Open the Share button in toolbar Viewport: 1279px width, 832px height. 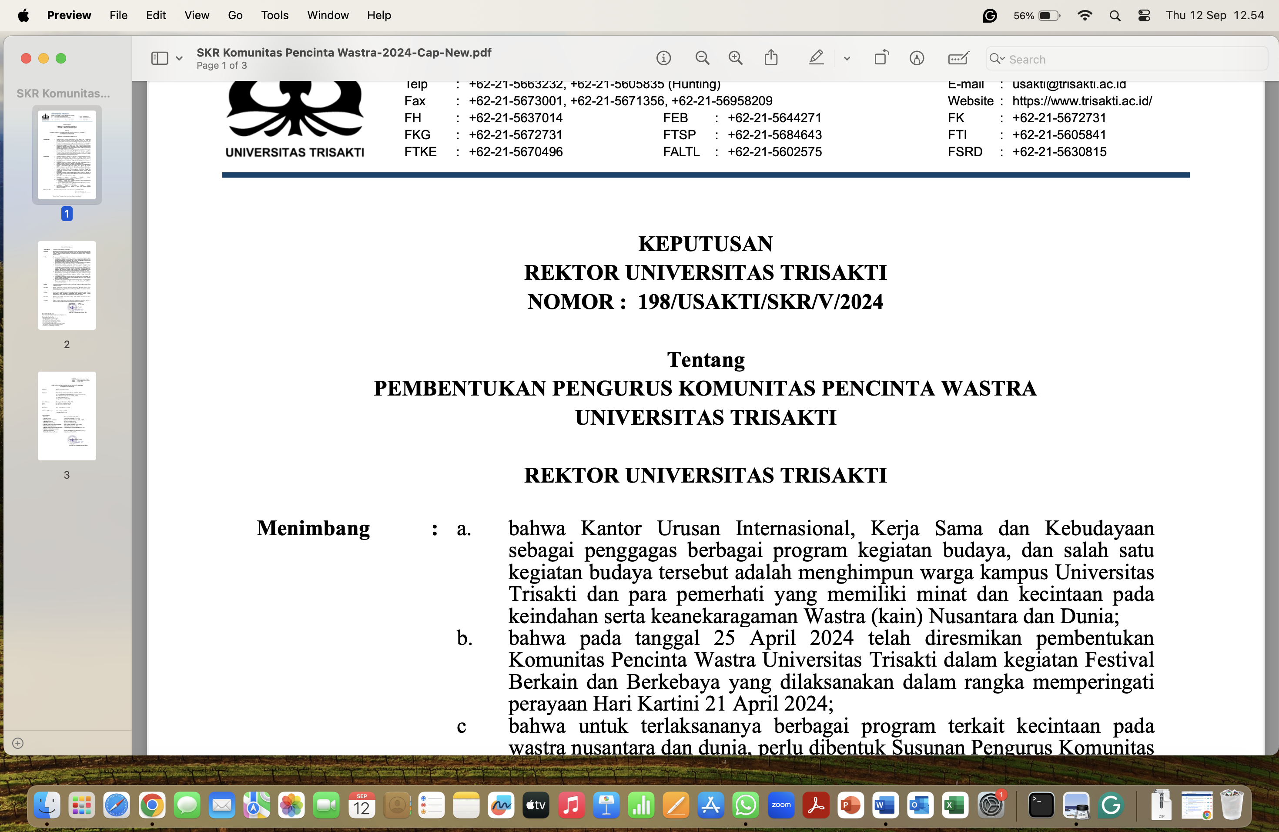(771, 57)
